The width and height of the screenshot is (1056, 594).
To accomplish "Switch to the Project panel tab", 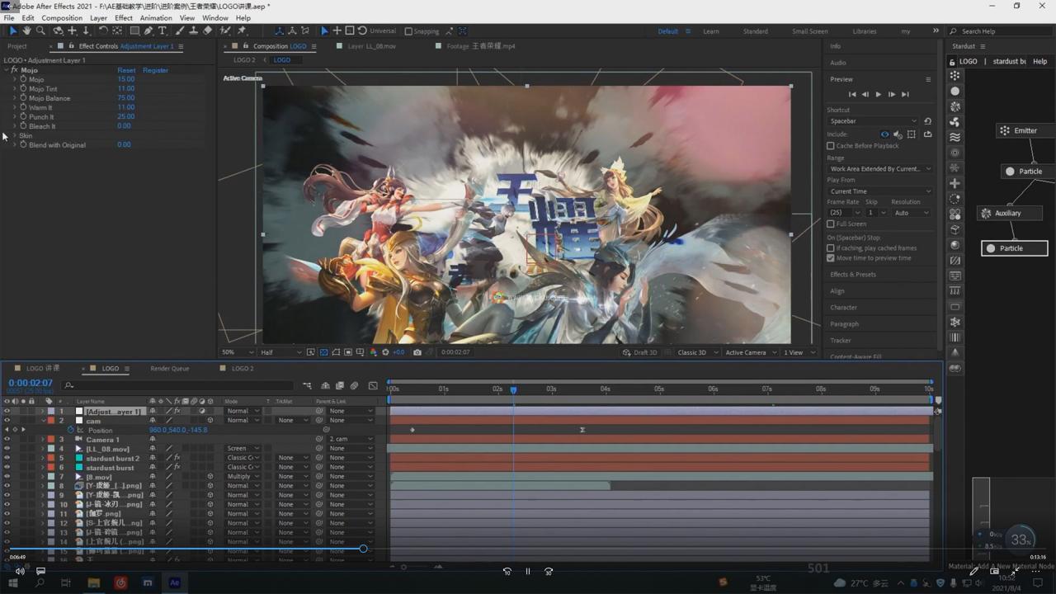I will [17, 46].
